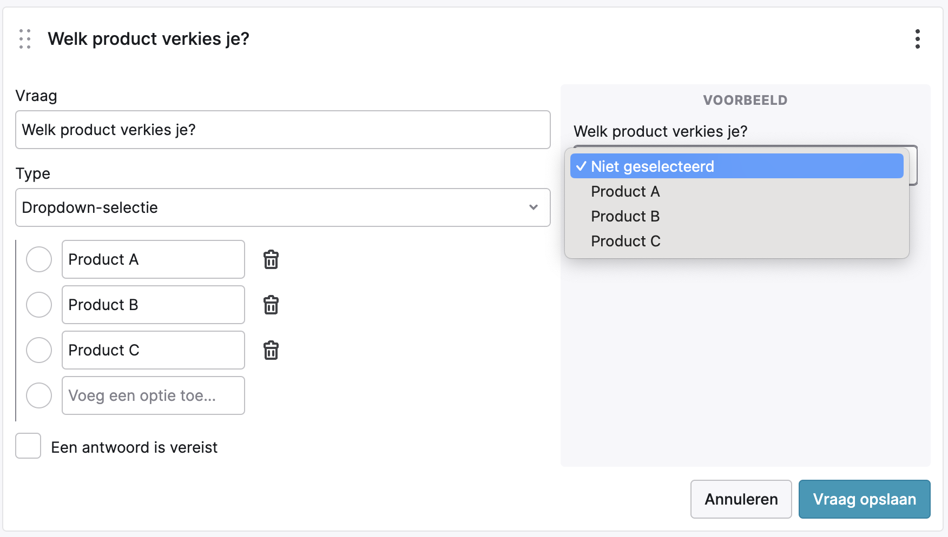Viewport: 948px width, 537px height.
Task: Delete the Product A option
Action: (x=271, y=260)
